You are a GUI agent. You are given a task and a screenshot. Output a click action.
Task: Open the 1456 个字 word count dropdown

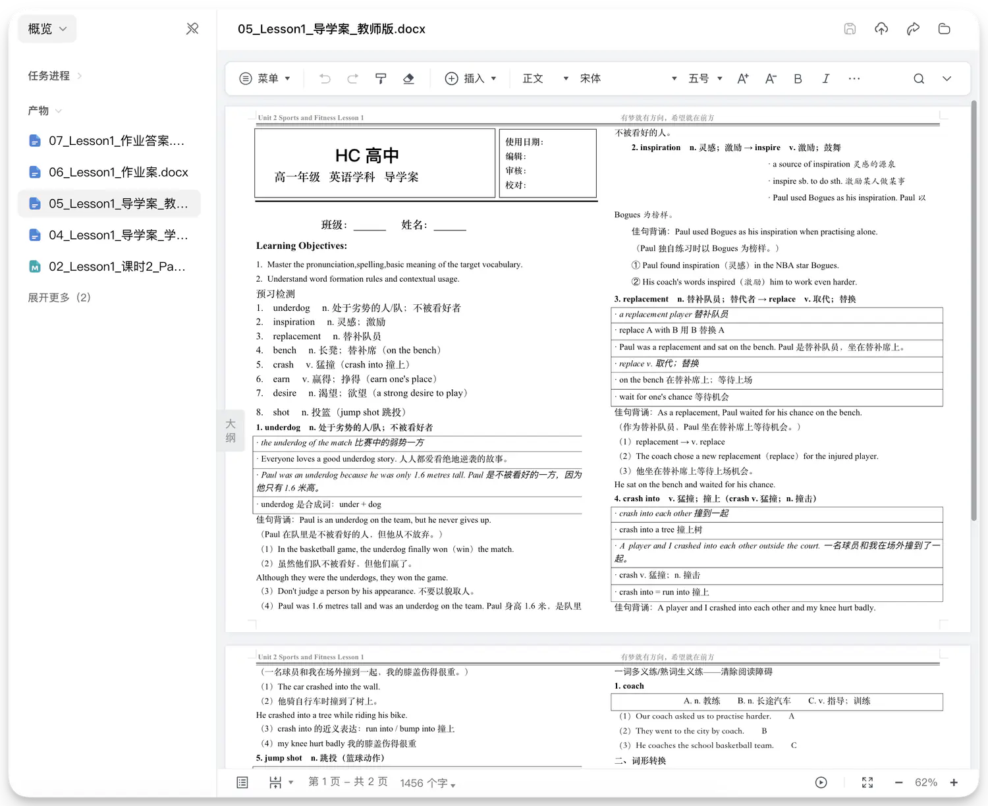point(427,783)
